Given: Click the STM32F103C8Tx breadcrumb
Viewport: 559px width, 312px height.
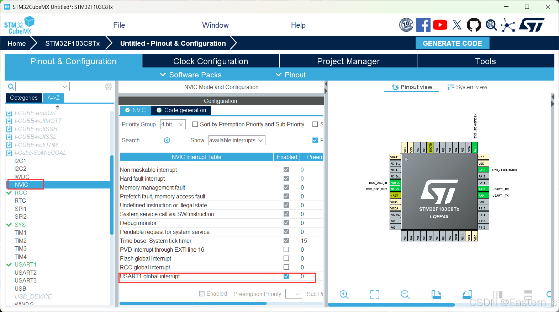Looking at the screenshot, I should click(72, 43).
